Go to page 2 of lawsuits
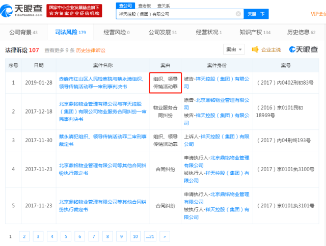The height and width of the screenshot is (246, 326). coord(23,236)
